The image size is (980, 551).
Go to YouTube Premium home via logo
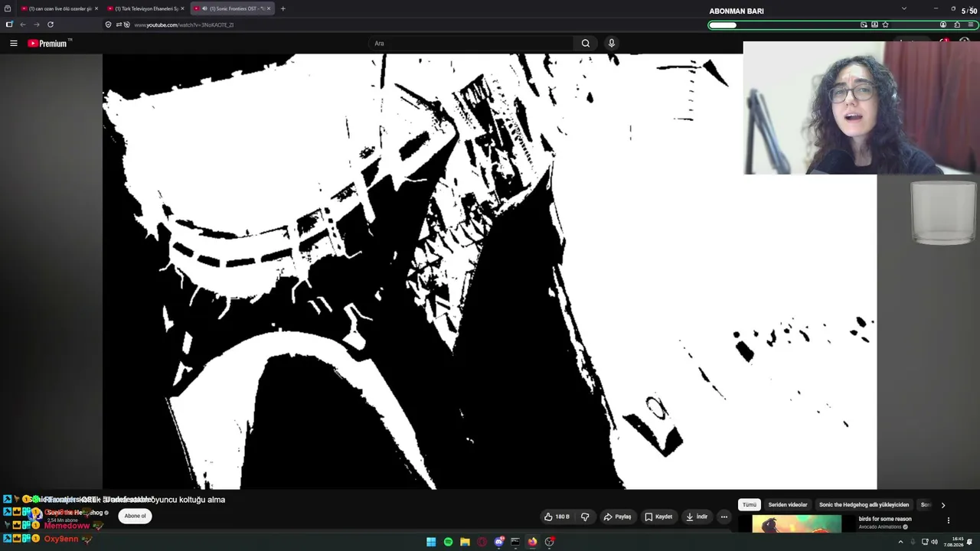(x=49, y=44)
